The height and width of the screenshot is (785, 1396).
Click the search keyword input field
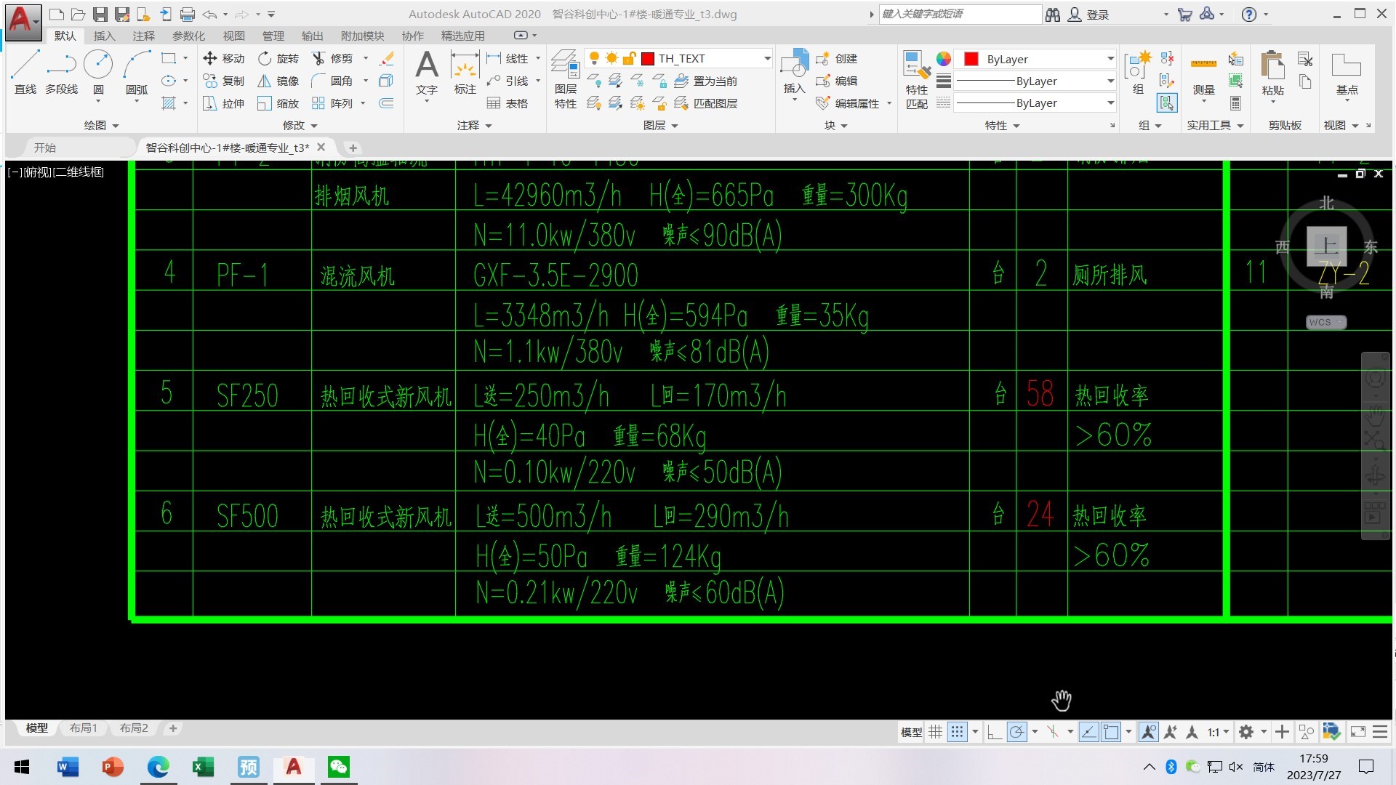point(960,14)
